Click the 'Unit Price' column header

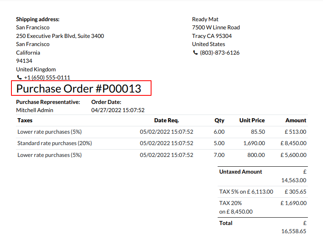(x=252, y=120)
